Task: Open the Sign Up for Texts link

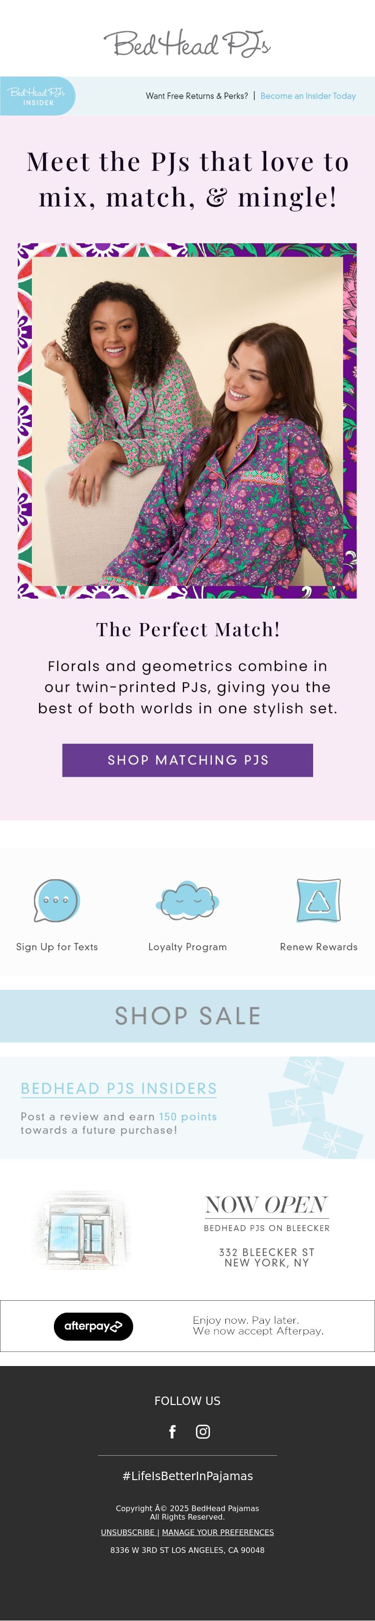Action: [x=57, y=946]
